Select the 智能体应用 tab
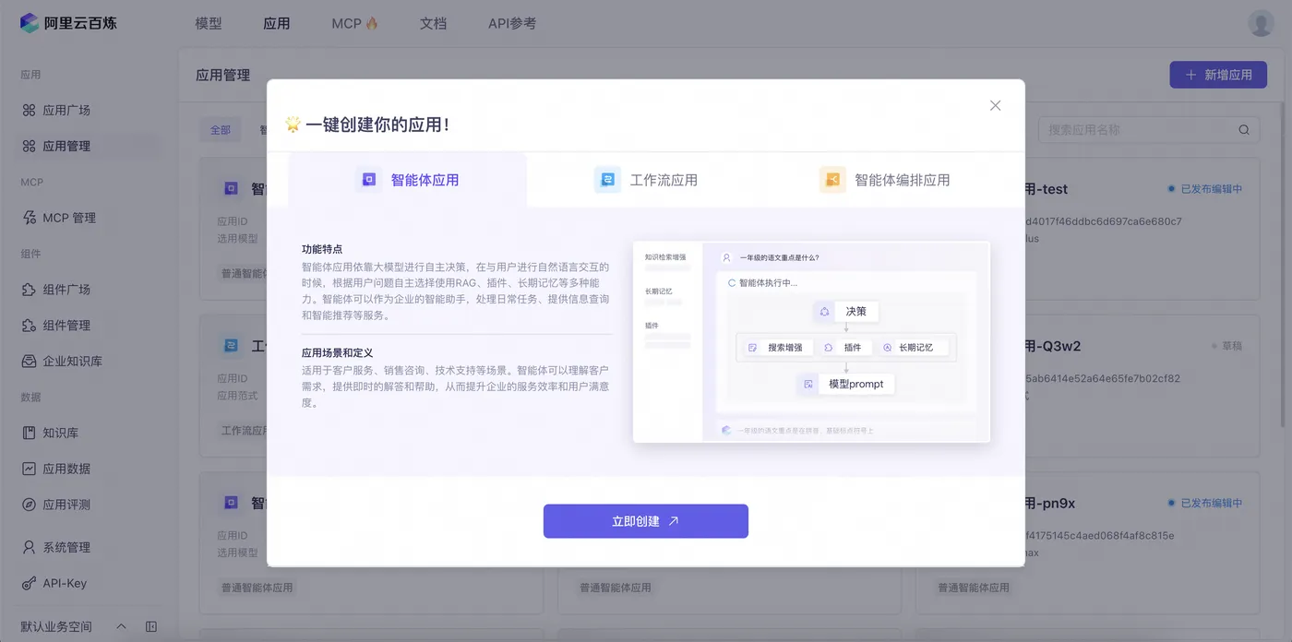1292x642 pixels. click(407, 180)
